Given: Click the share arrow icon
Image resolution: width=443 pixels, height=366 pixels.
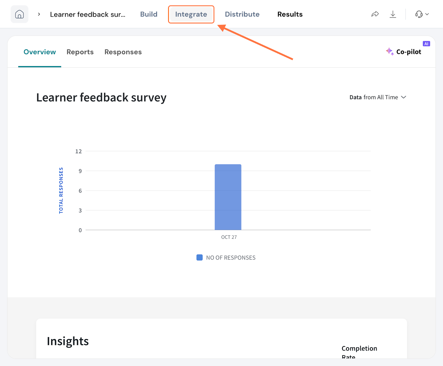Looking at the screenshot, I should pyautogui.click(x=375, y=14).
